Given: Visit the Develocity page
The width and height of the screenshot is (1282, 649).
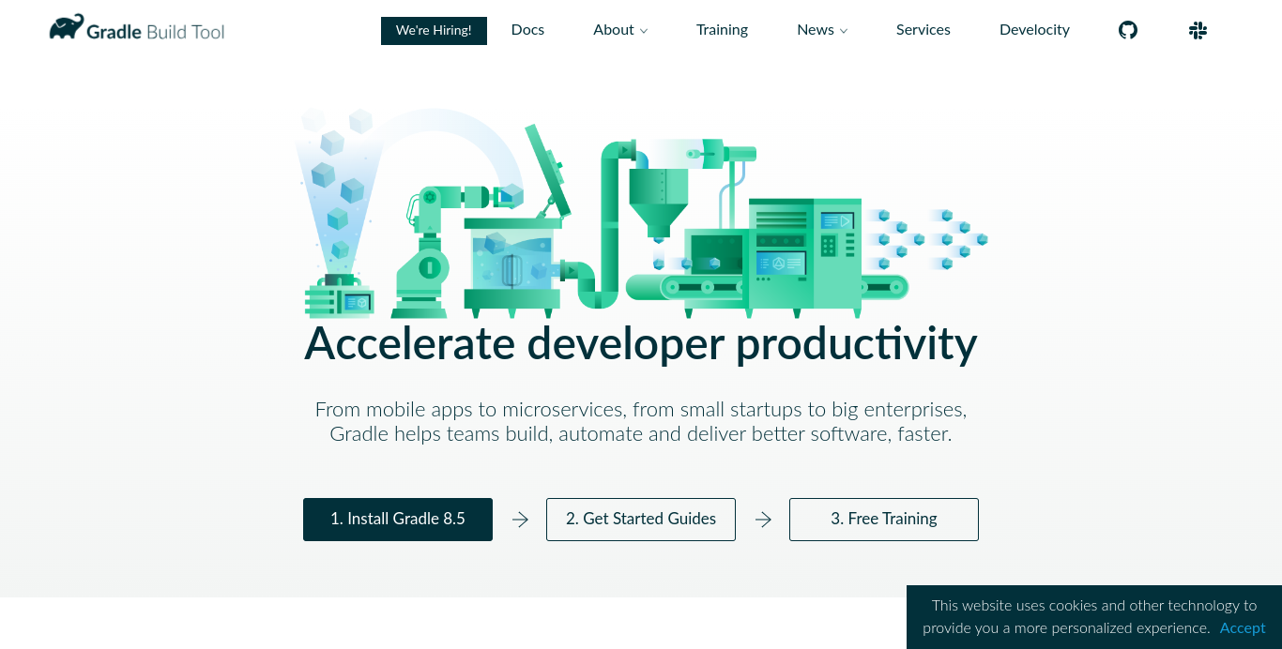Looking at the screenshot, I should tap(1034, 30).
